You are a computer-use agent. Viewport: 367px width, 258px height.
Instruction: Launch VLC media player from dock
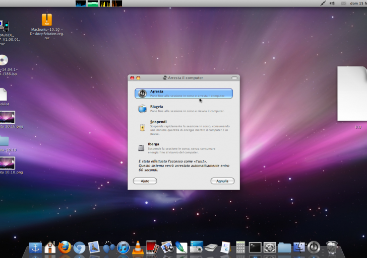[138, 247]
